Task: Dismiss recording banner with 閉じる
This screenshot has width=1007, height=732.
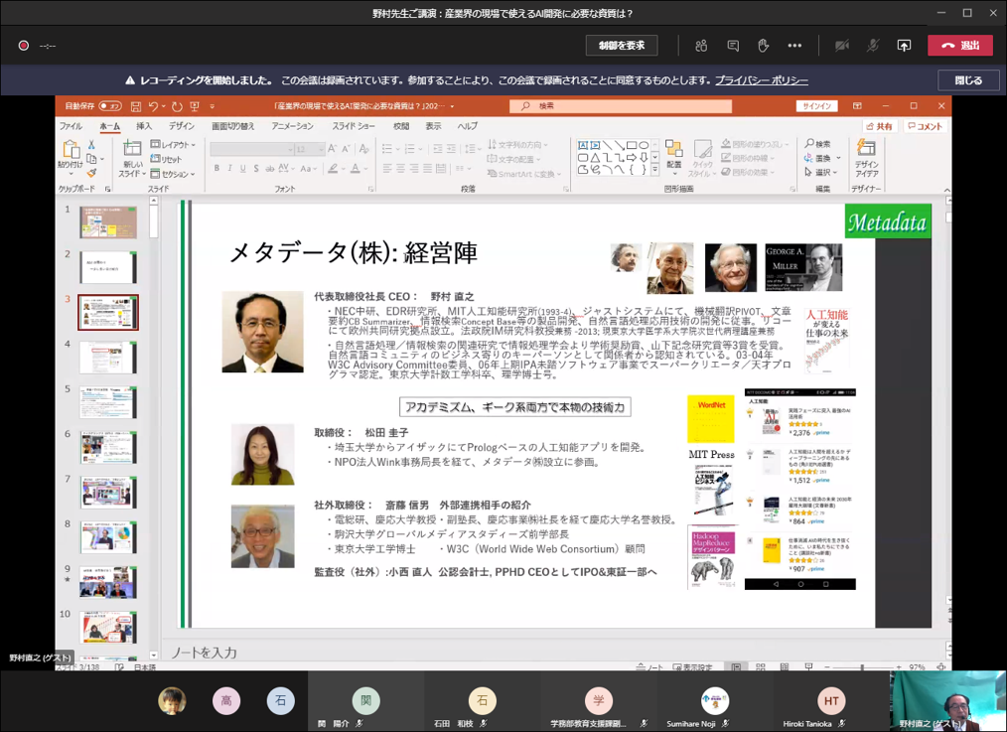Action: pyautogui.click(x=968, y=80)
